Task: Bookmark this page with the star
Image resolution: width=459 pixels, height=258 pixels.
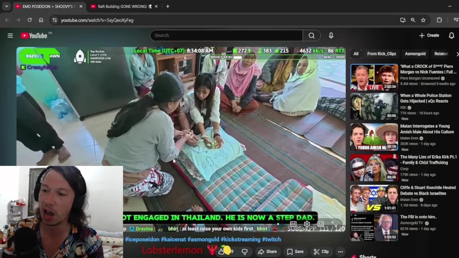Action: click(x=423, y=20)
